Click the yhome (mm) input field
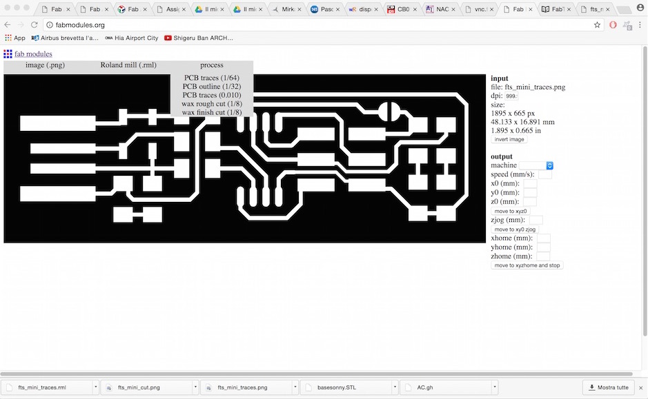This screenshot has width=648, height=399. [543, 247]
